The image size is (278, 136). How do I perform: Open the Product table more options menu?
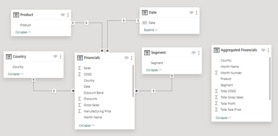pyautogui.click(x=68, y=15)
